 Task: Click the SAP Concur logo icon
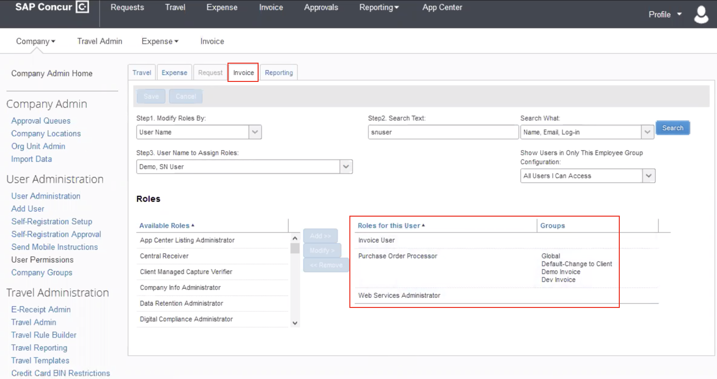click(x=82, y=8)
